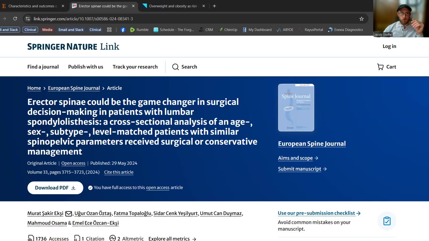429x241 pixels.
Task: Click 'Explore all metrics' link
Action: pos(172,239)
